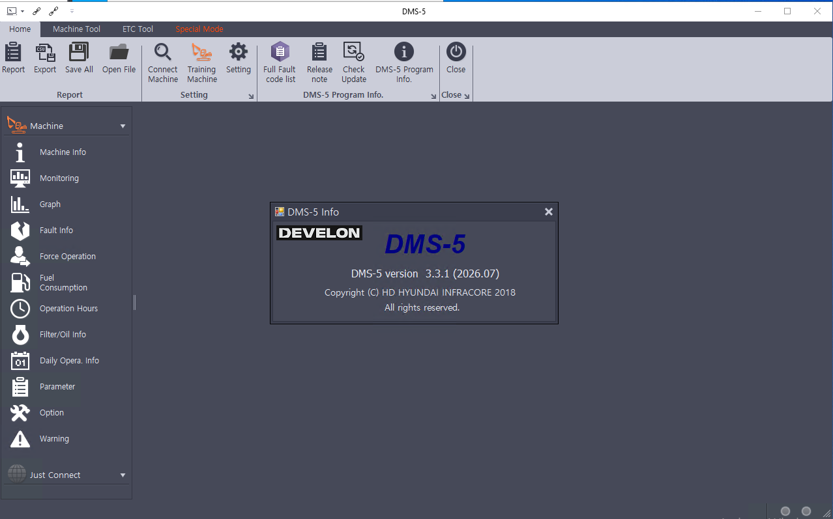Open the Release note

pyautogui.click(x=319, y=63)
